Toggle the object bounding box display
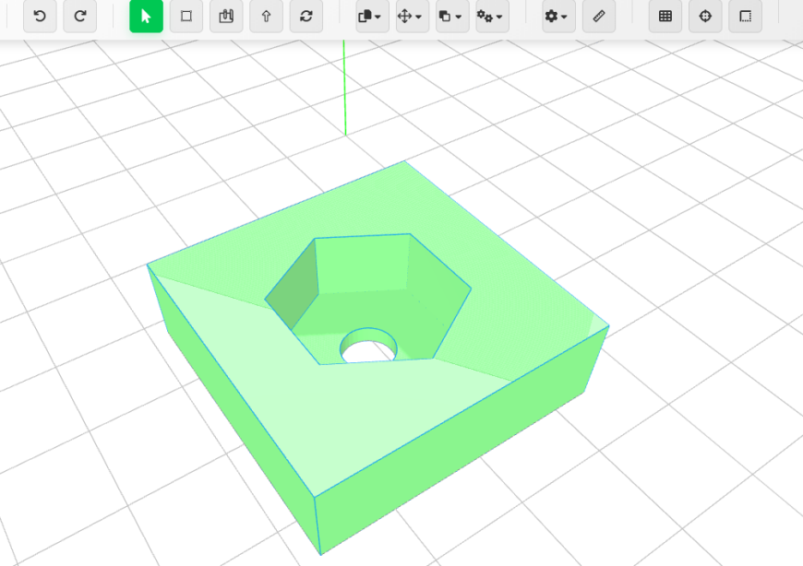The width and height of the screenshot is (803, 566). [744, 17]
